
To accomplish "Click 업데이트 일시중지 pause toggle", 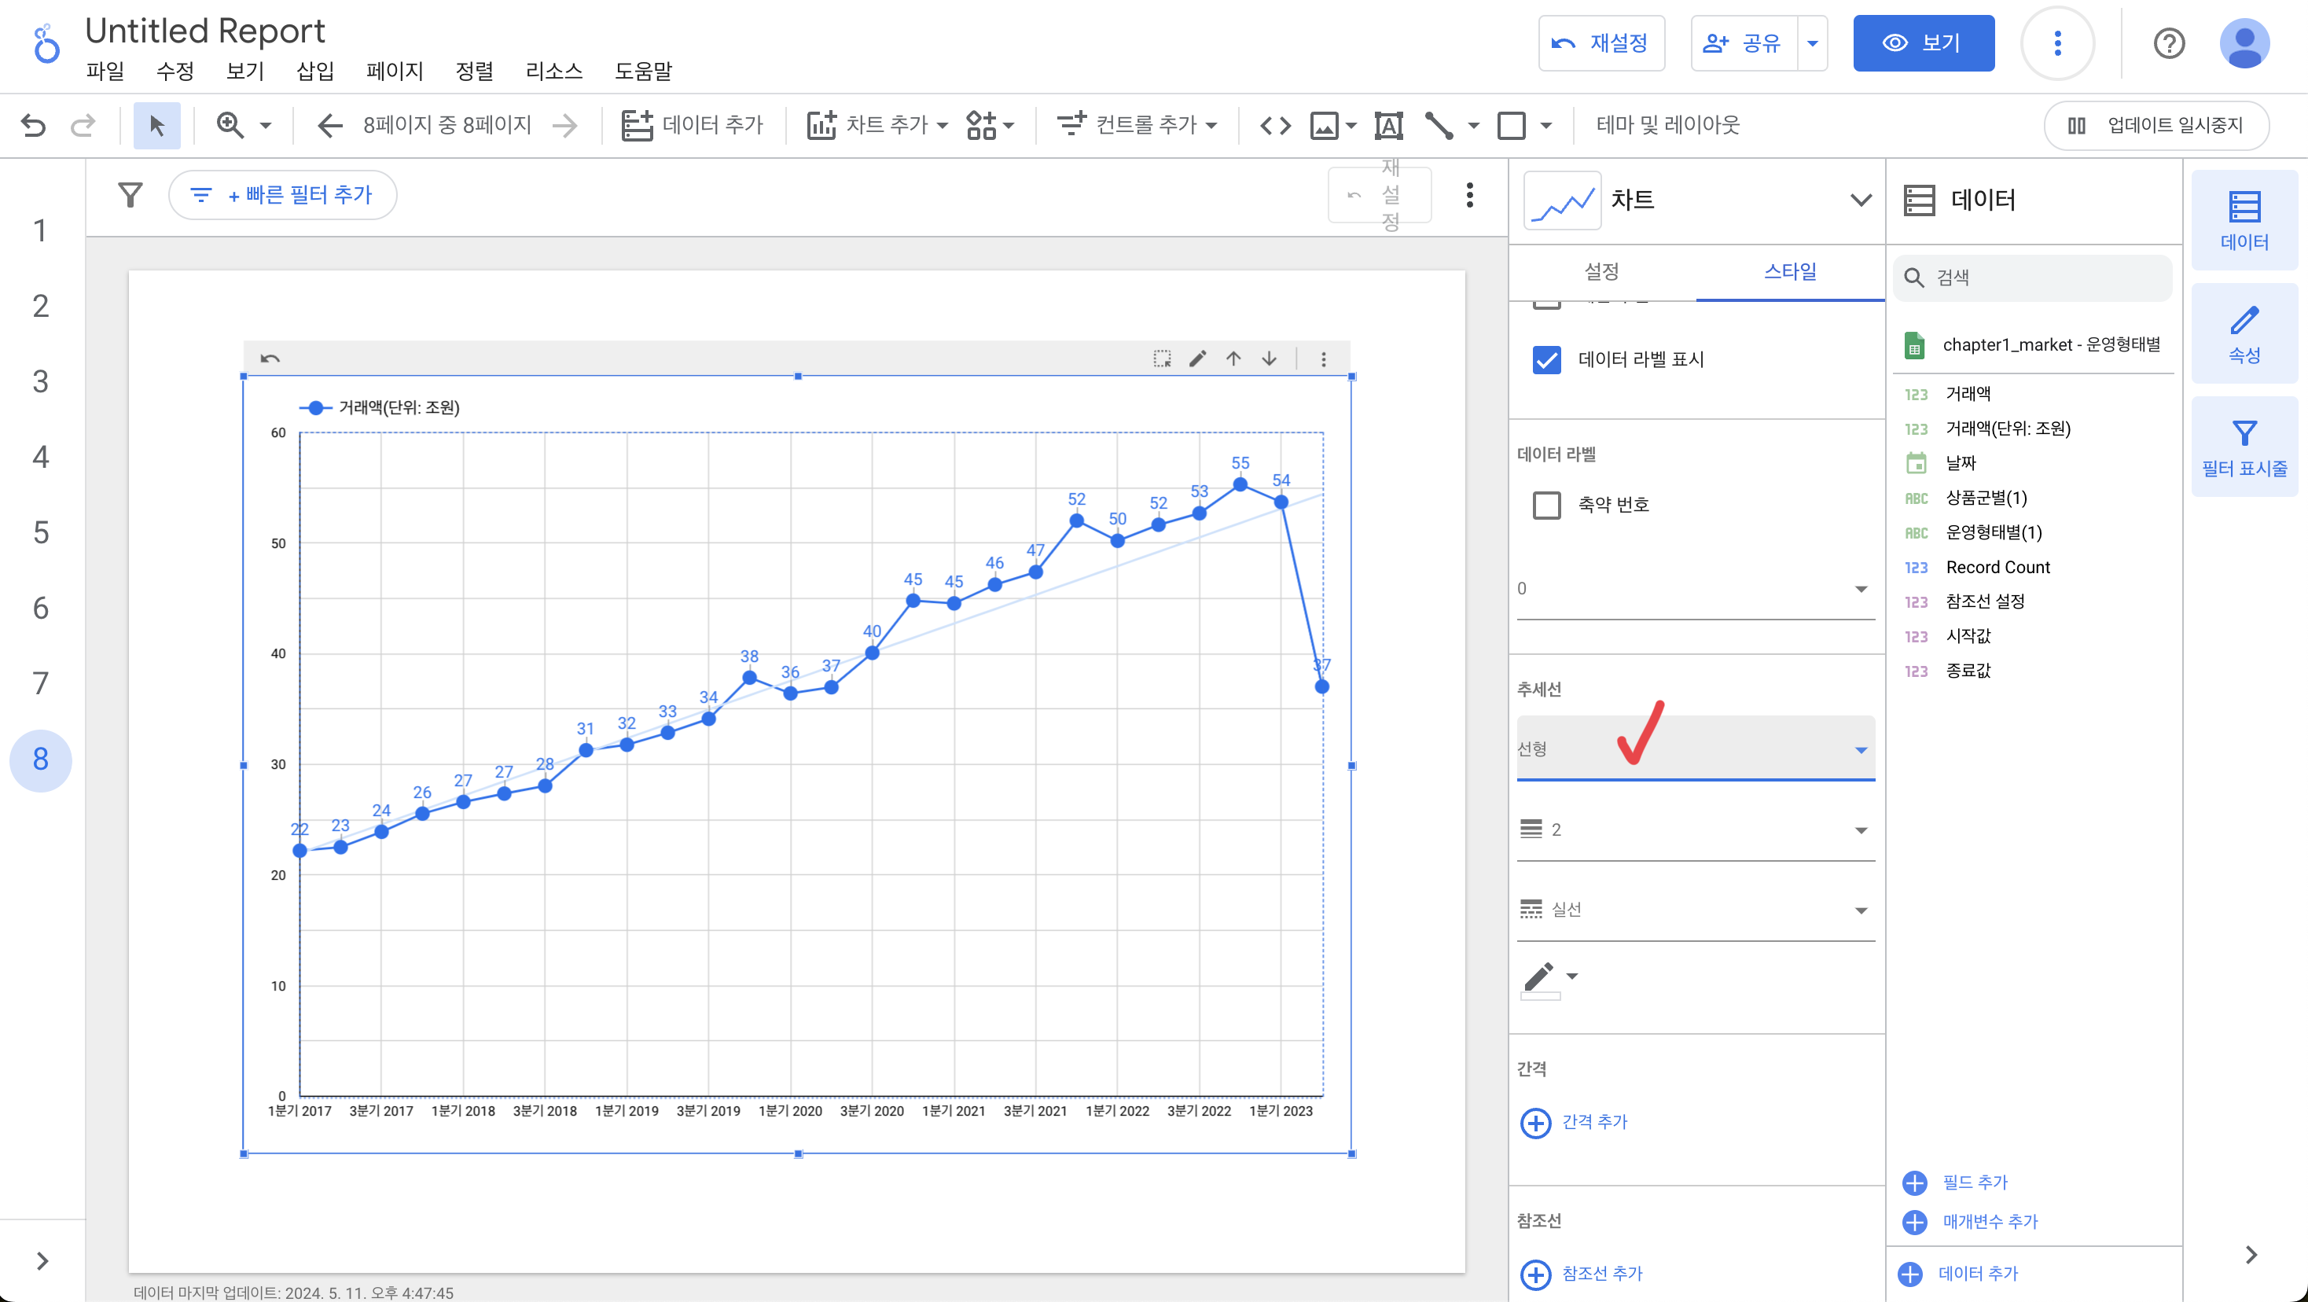I will tap(2155, 124).
